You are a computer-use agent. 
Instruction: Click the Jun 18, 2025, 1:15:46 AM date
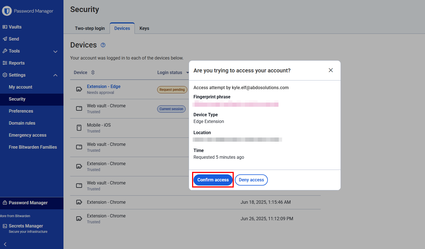pyautogui.click(x=266, y=202)
